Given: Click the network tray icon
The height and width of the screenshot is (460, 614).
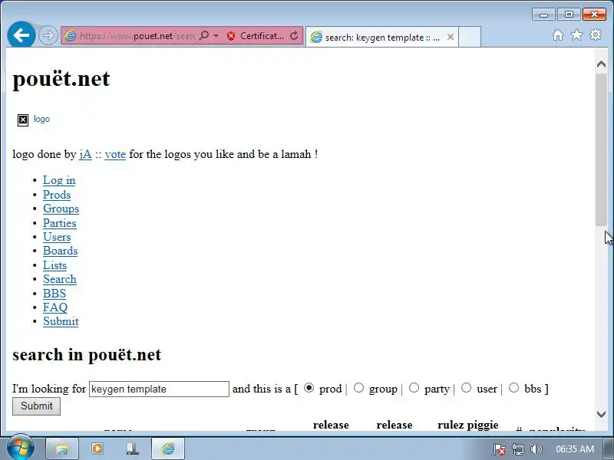Looking at the screenshot, I should pyautogui.click(x=518, y=449).
